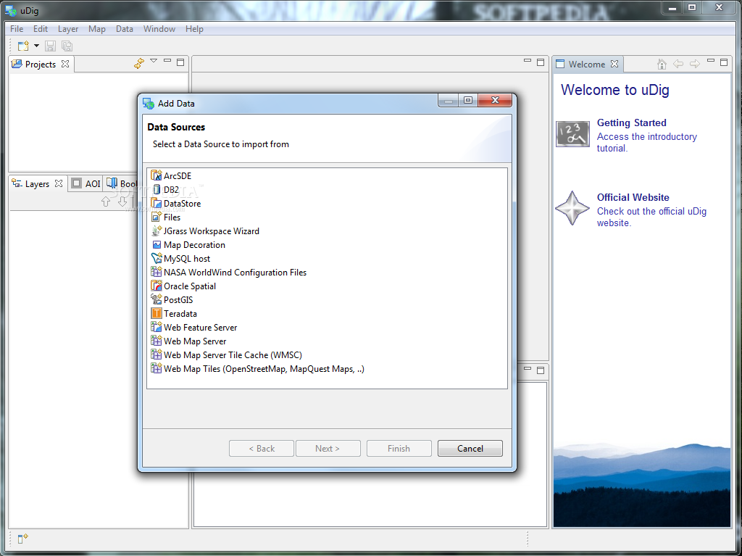Minimize the map editor area

[528, 61]
